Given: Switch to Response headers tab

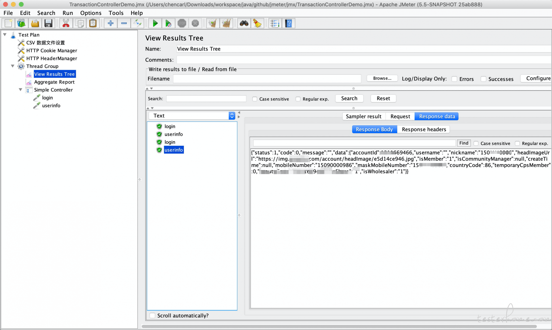Looking at the screenshot, I should click(x=424, y=129).
